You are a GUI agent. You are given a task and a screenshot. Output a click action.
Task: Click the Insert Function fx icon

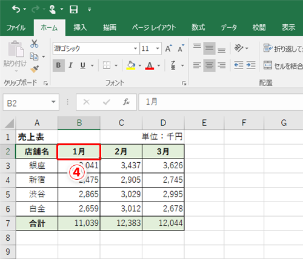coord(126,102)
